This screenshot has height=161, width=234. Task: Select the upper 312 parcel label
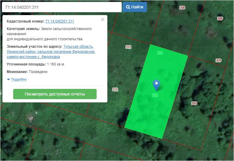(x=128, y=47)
